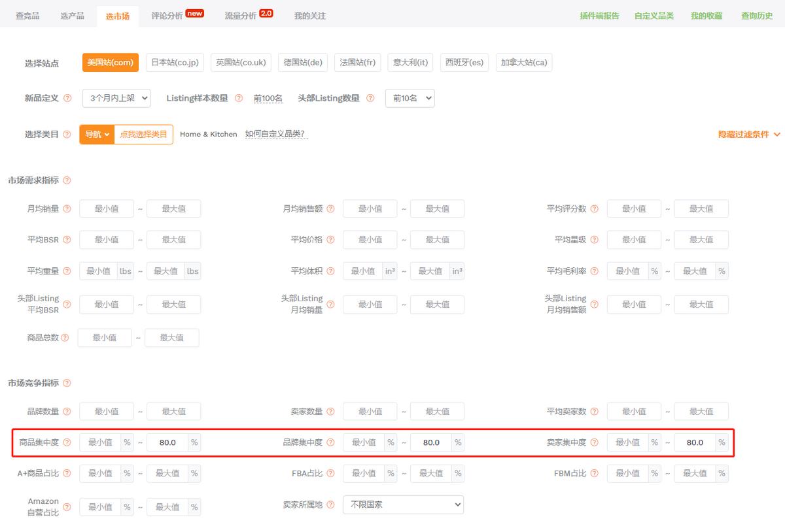Click the help icon beside 头部Listing月均销量
Viewport: 785px width, 528px height.
click(330, 304)
